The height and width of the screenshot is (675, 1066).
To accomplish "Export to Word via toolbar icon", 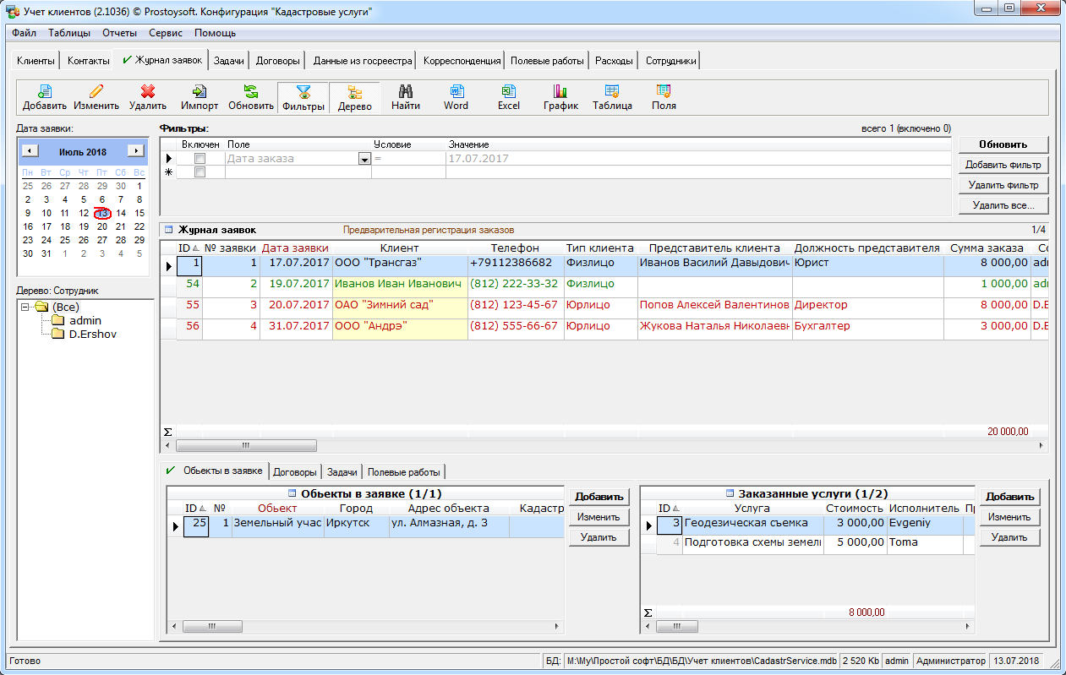I will tap(456, 97).
